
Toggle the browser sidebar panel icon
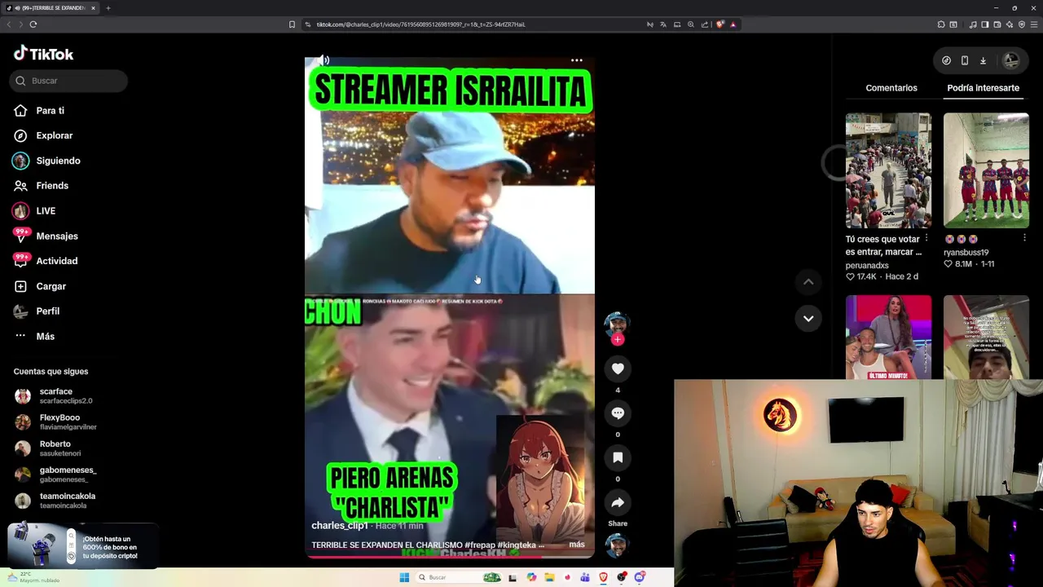pyautogui.click(x=985, y=24)
